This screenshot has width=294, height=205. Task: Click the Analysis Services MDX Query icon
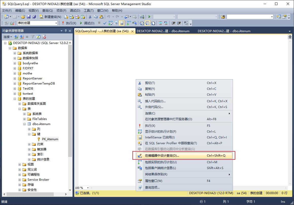pyautogui.click(x=72, y=17)
